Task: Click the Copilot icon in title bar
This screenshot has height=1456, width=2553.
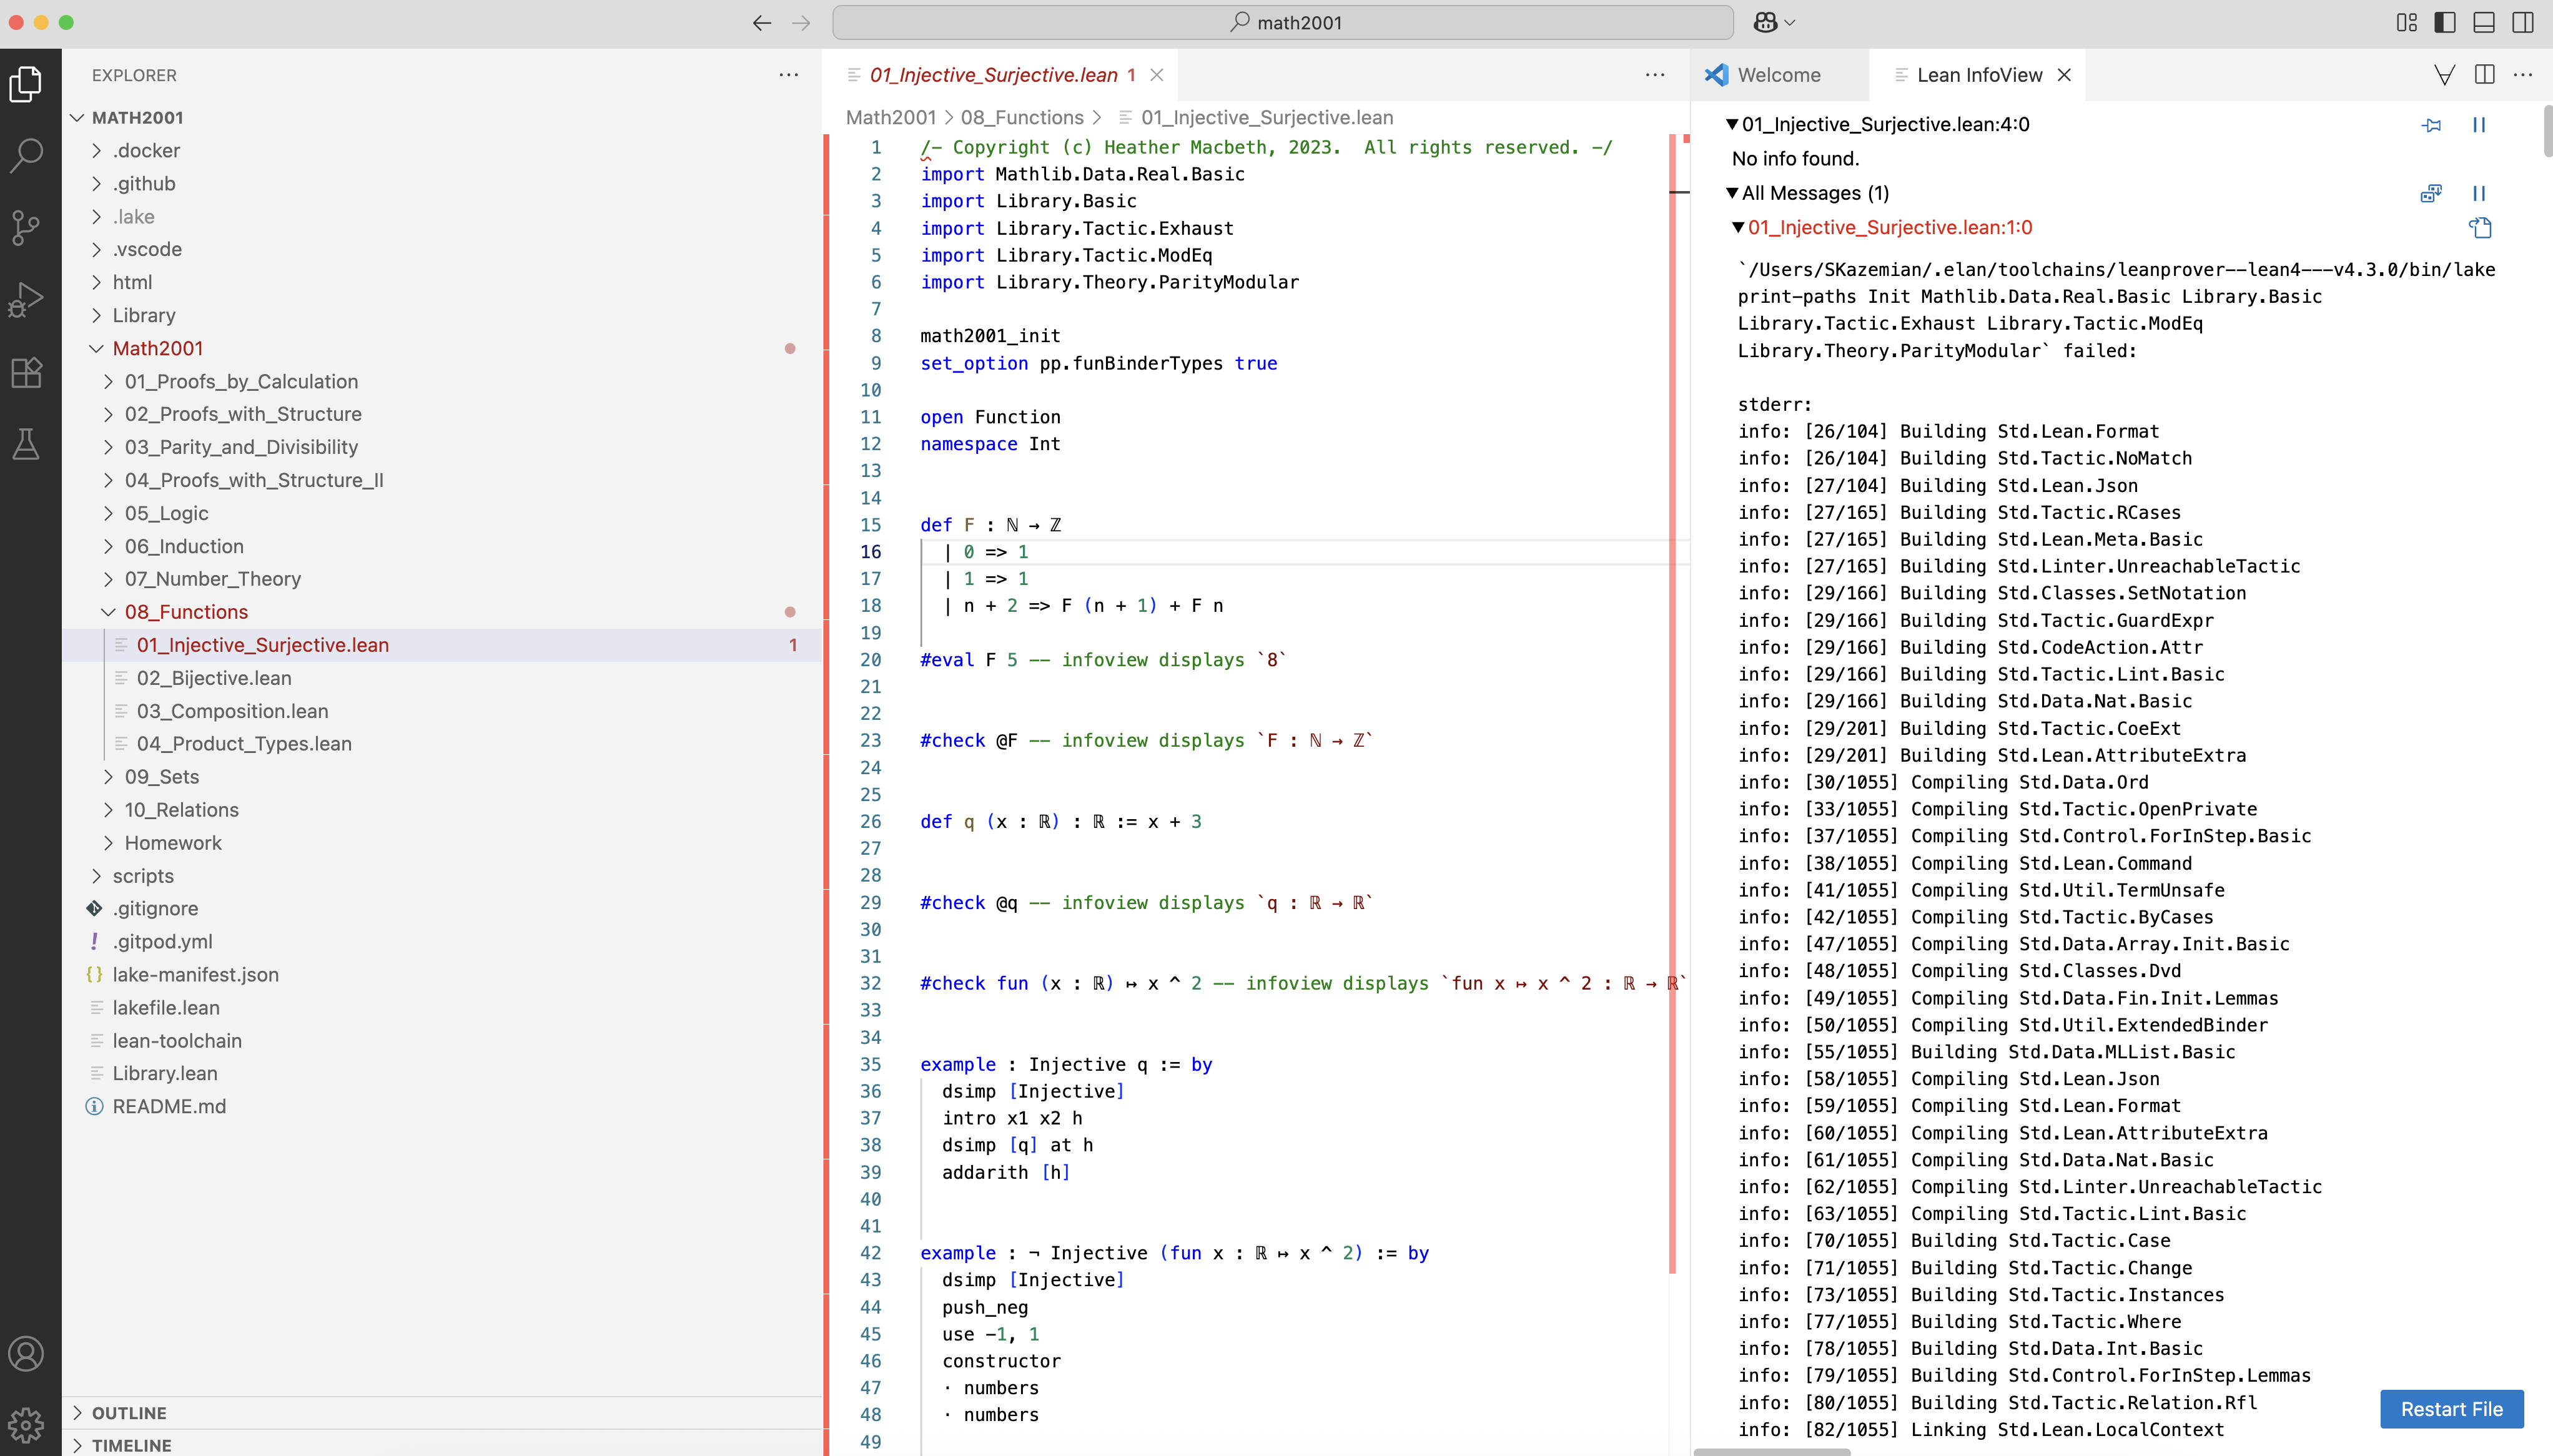Action: (x=1765, y=22)
